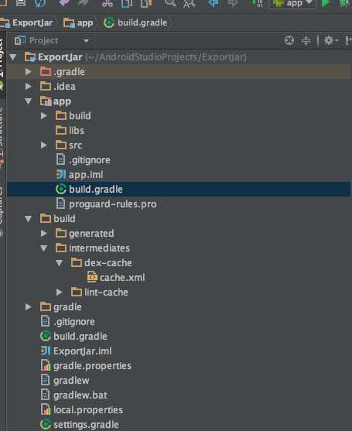
Task: Select highlighted build.gradle under app
Action: click(x=179, y=190)
